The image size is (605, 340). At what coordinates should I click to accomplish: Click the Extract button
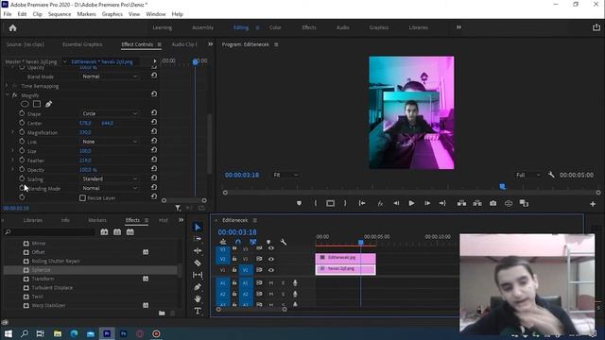477,203
